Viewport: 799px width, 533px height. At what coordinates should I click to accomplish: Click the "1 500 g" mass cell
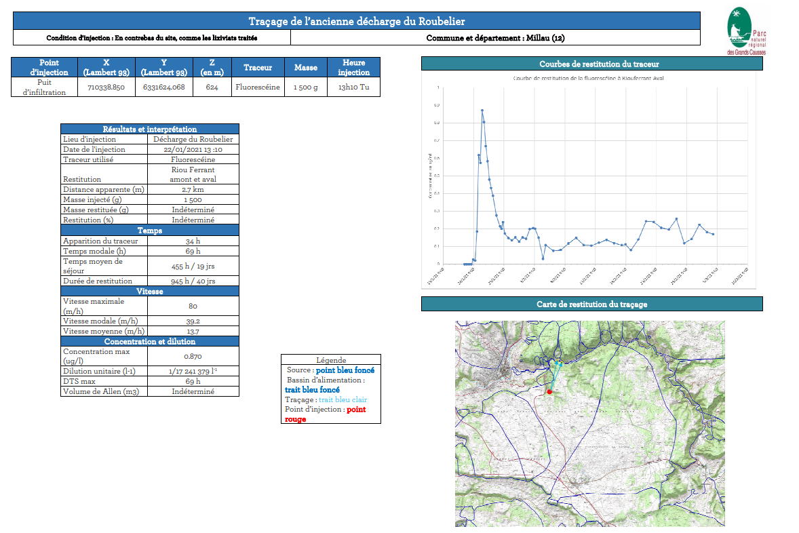[x=305, y=87]
